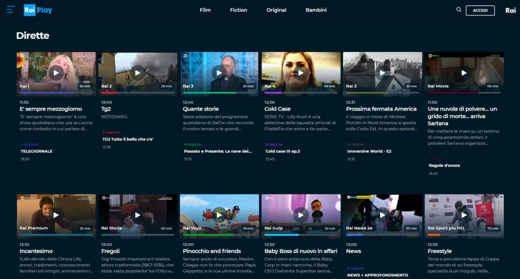Click the 61 min duration badge
520x279 pixels.
(412, 86)
